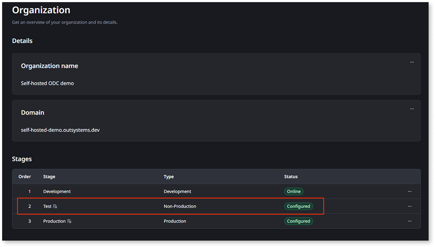Click the Organization page title
The image size is (435, 247).
click(x=41, y=10)
